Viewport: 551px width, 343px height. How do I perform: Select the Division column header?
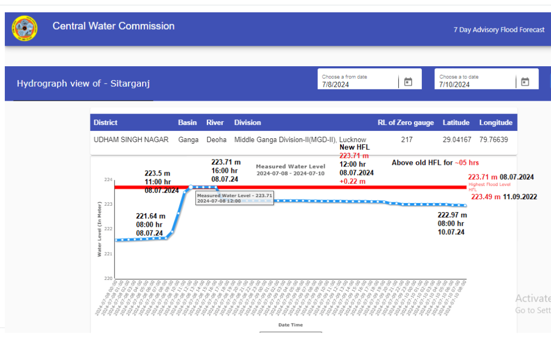coord(248,123)
